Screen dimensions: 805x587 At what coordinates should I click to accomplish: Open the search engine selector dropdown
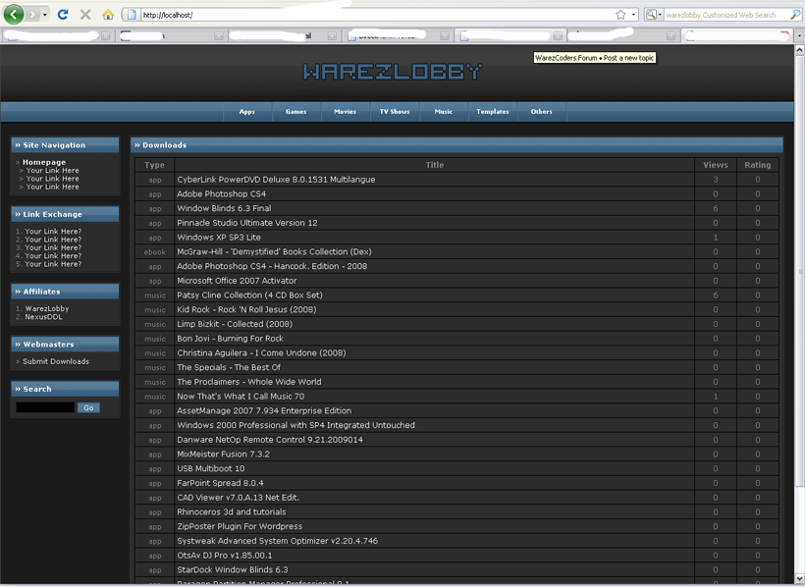point(659,15)
